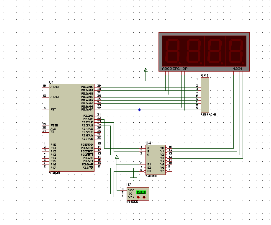Select the power terminal near U4 input C

coord(117,157)
